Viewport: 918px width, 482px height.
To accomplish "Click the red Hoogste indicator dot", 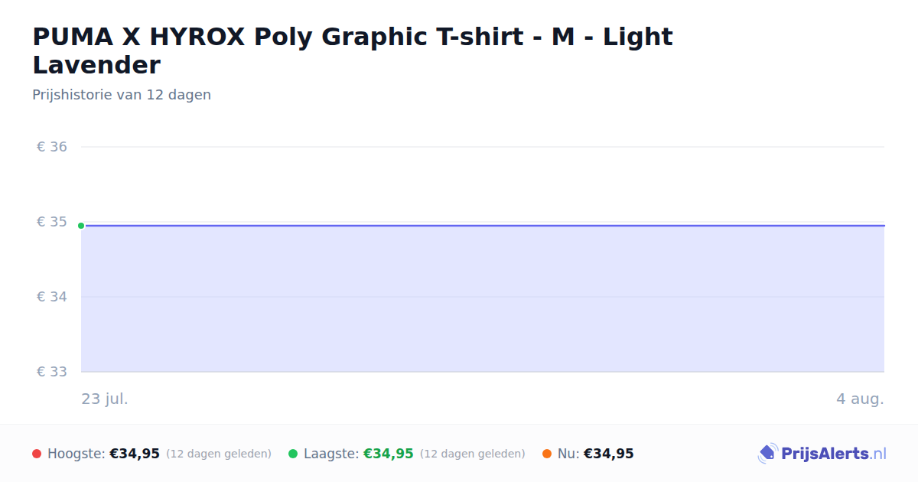I will click(37, 454).
